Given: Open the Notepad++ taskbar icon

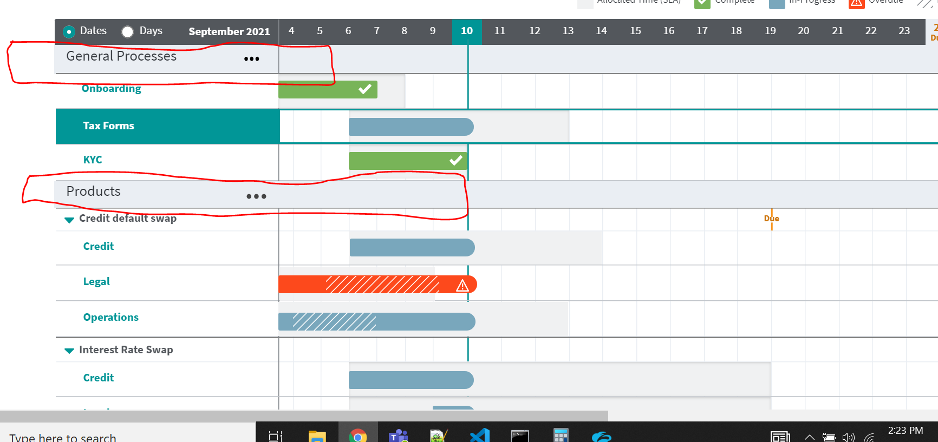Looking at the screenshot, I should [x=439, y=436].
